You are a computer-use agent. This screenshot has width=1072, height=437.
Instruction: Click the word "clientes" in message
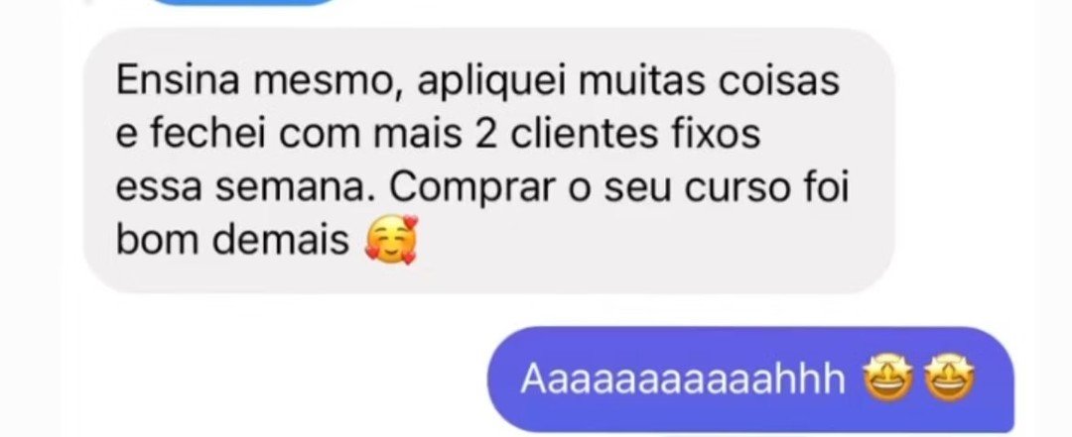[585, 135]
